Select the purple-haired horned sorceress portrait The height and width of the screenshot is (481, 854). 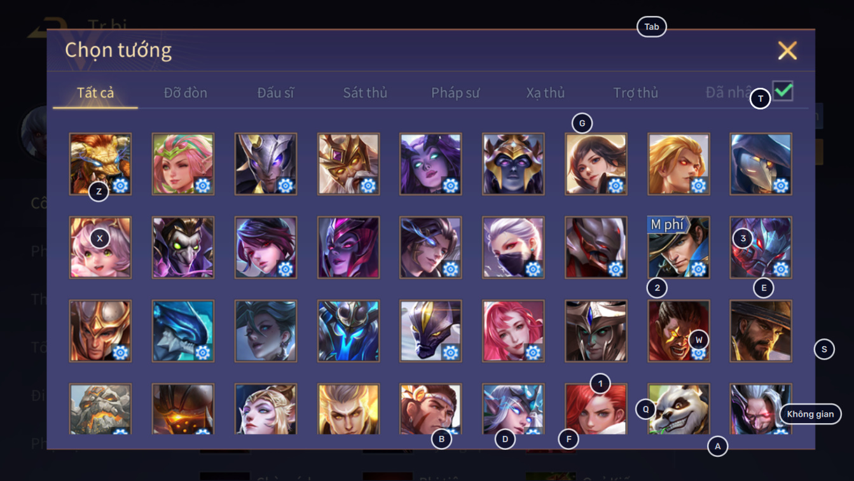point(431,164)
